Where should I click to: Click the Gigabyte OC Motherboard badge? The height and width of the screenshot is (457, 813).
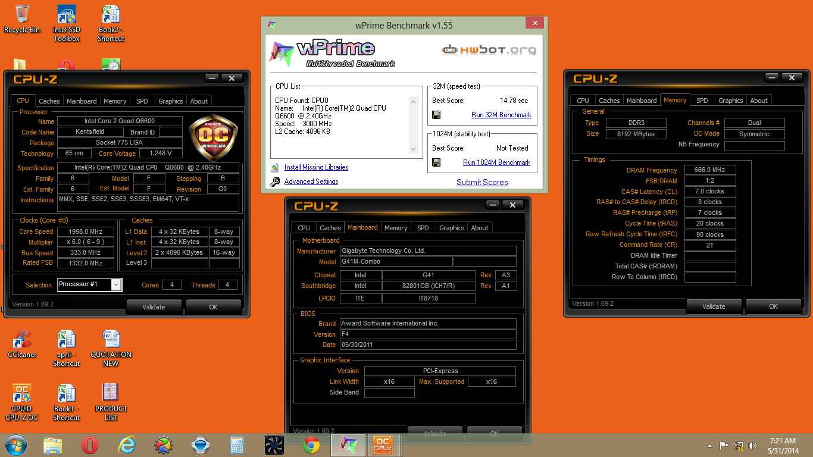213,138
